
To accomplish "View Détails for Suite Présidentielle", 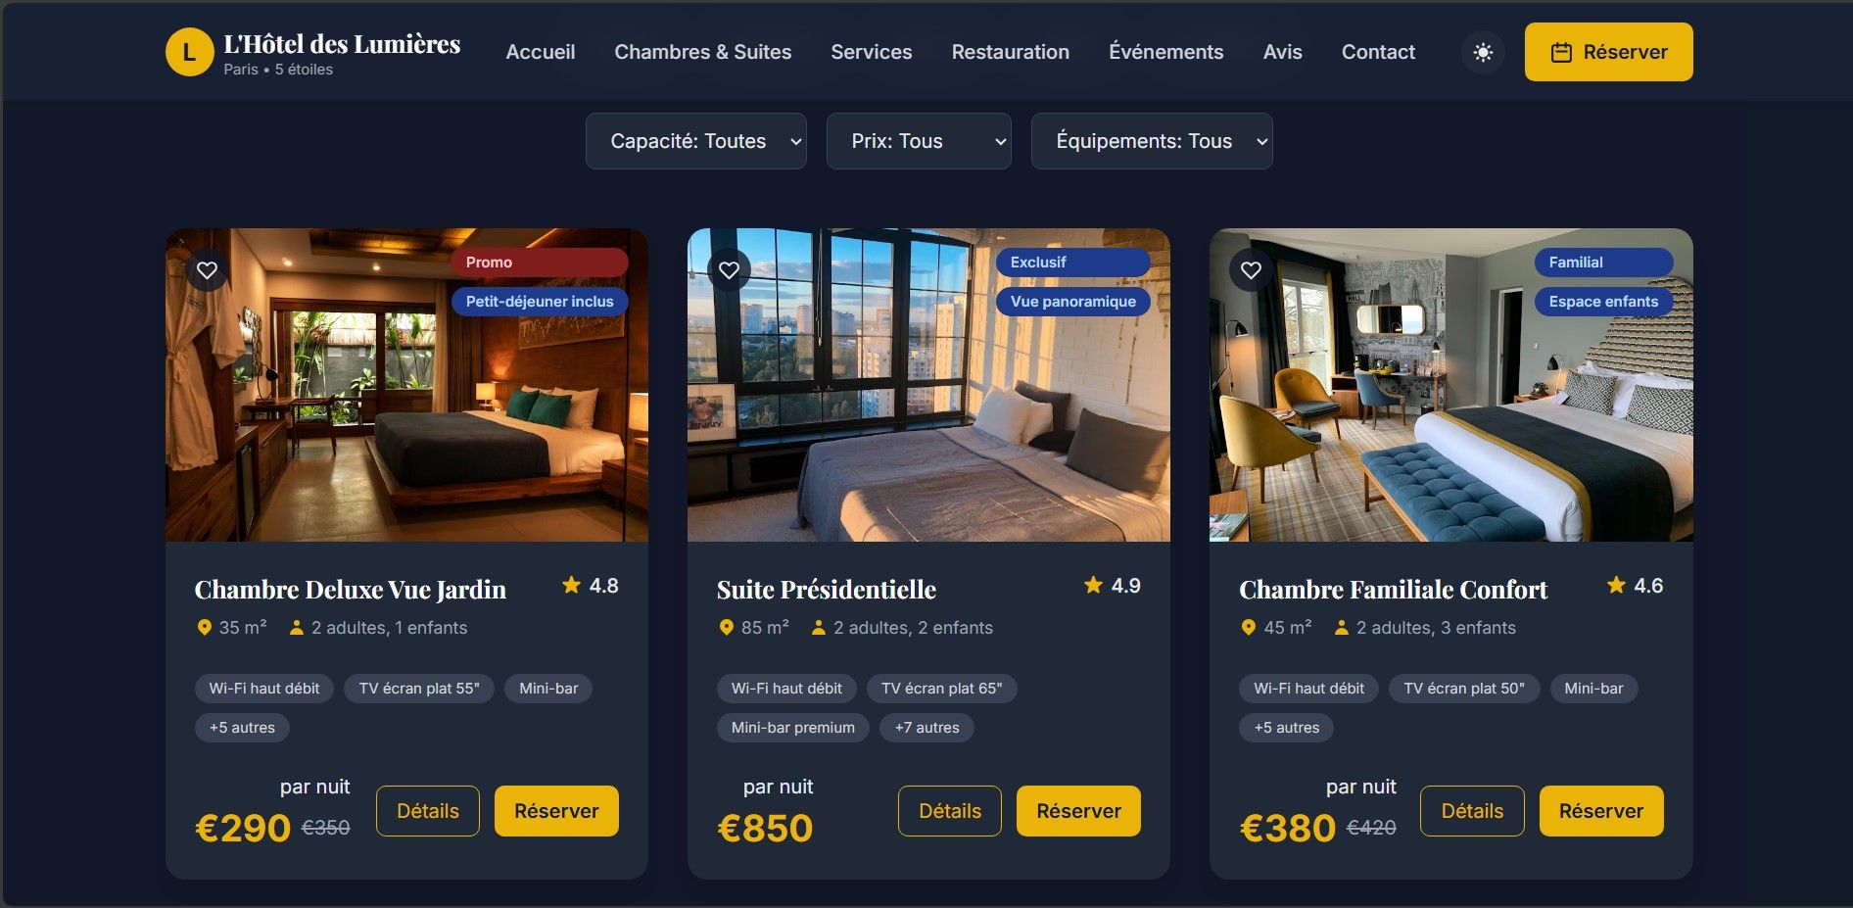I will click(x=950, y=811).
